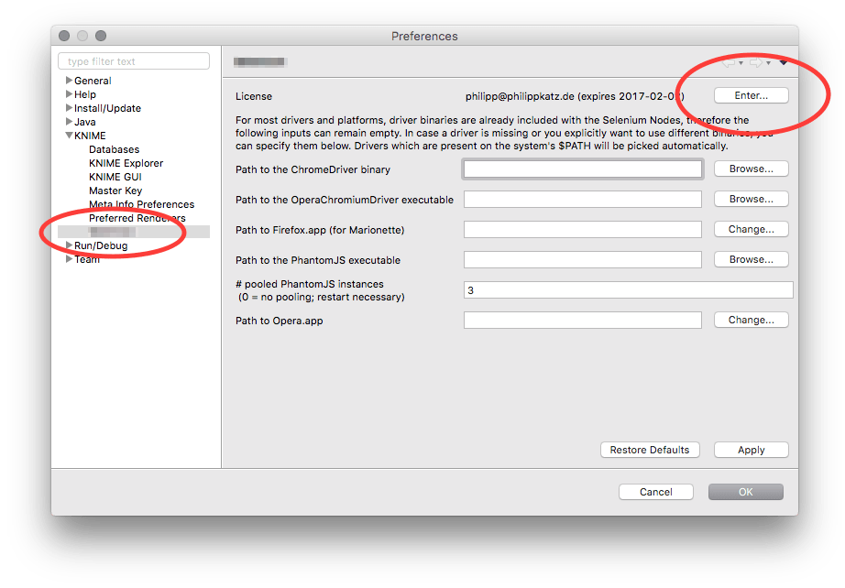
Task: Click the Opera.app path field
Action: click(583, 320)
